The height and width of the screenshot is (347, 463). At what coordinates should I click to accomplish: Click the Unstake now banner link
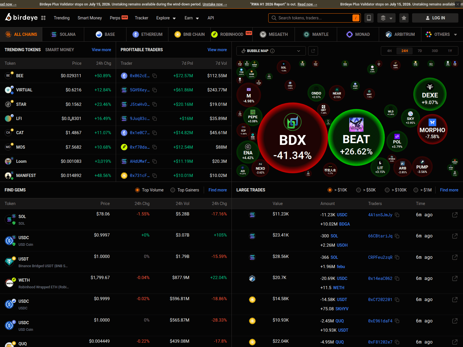pyautogui.click(x=214, y=4)
